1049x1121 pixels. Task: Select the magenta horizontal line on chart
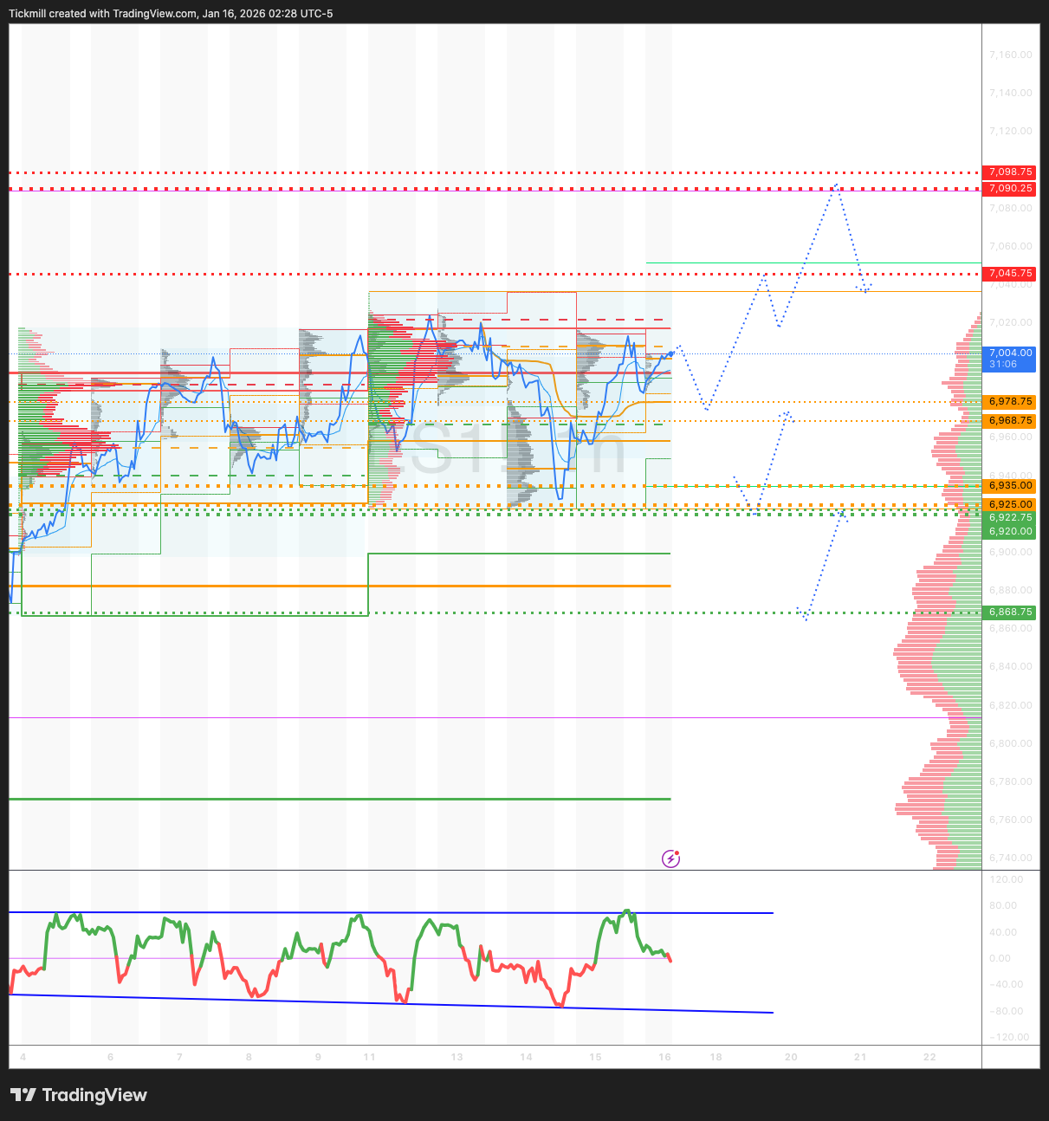pyautogui.click(x=346, y=718)
